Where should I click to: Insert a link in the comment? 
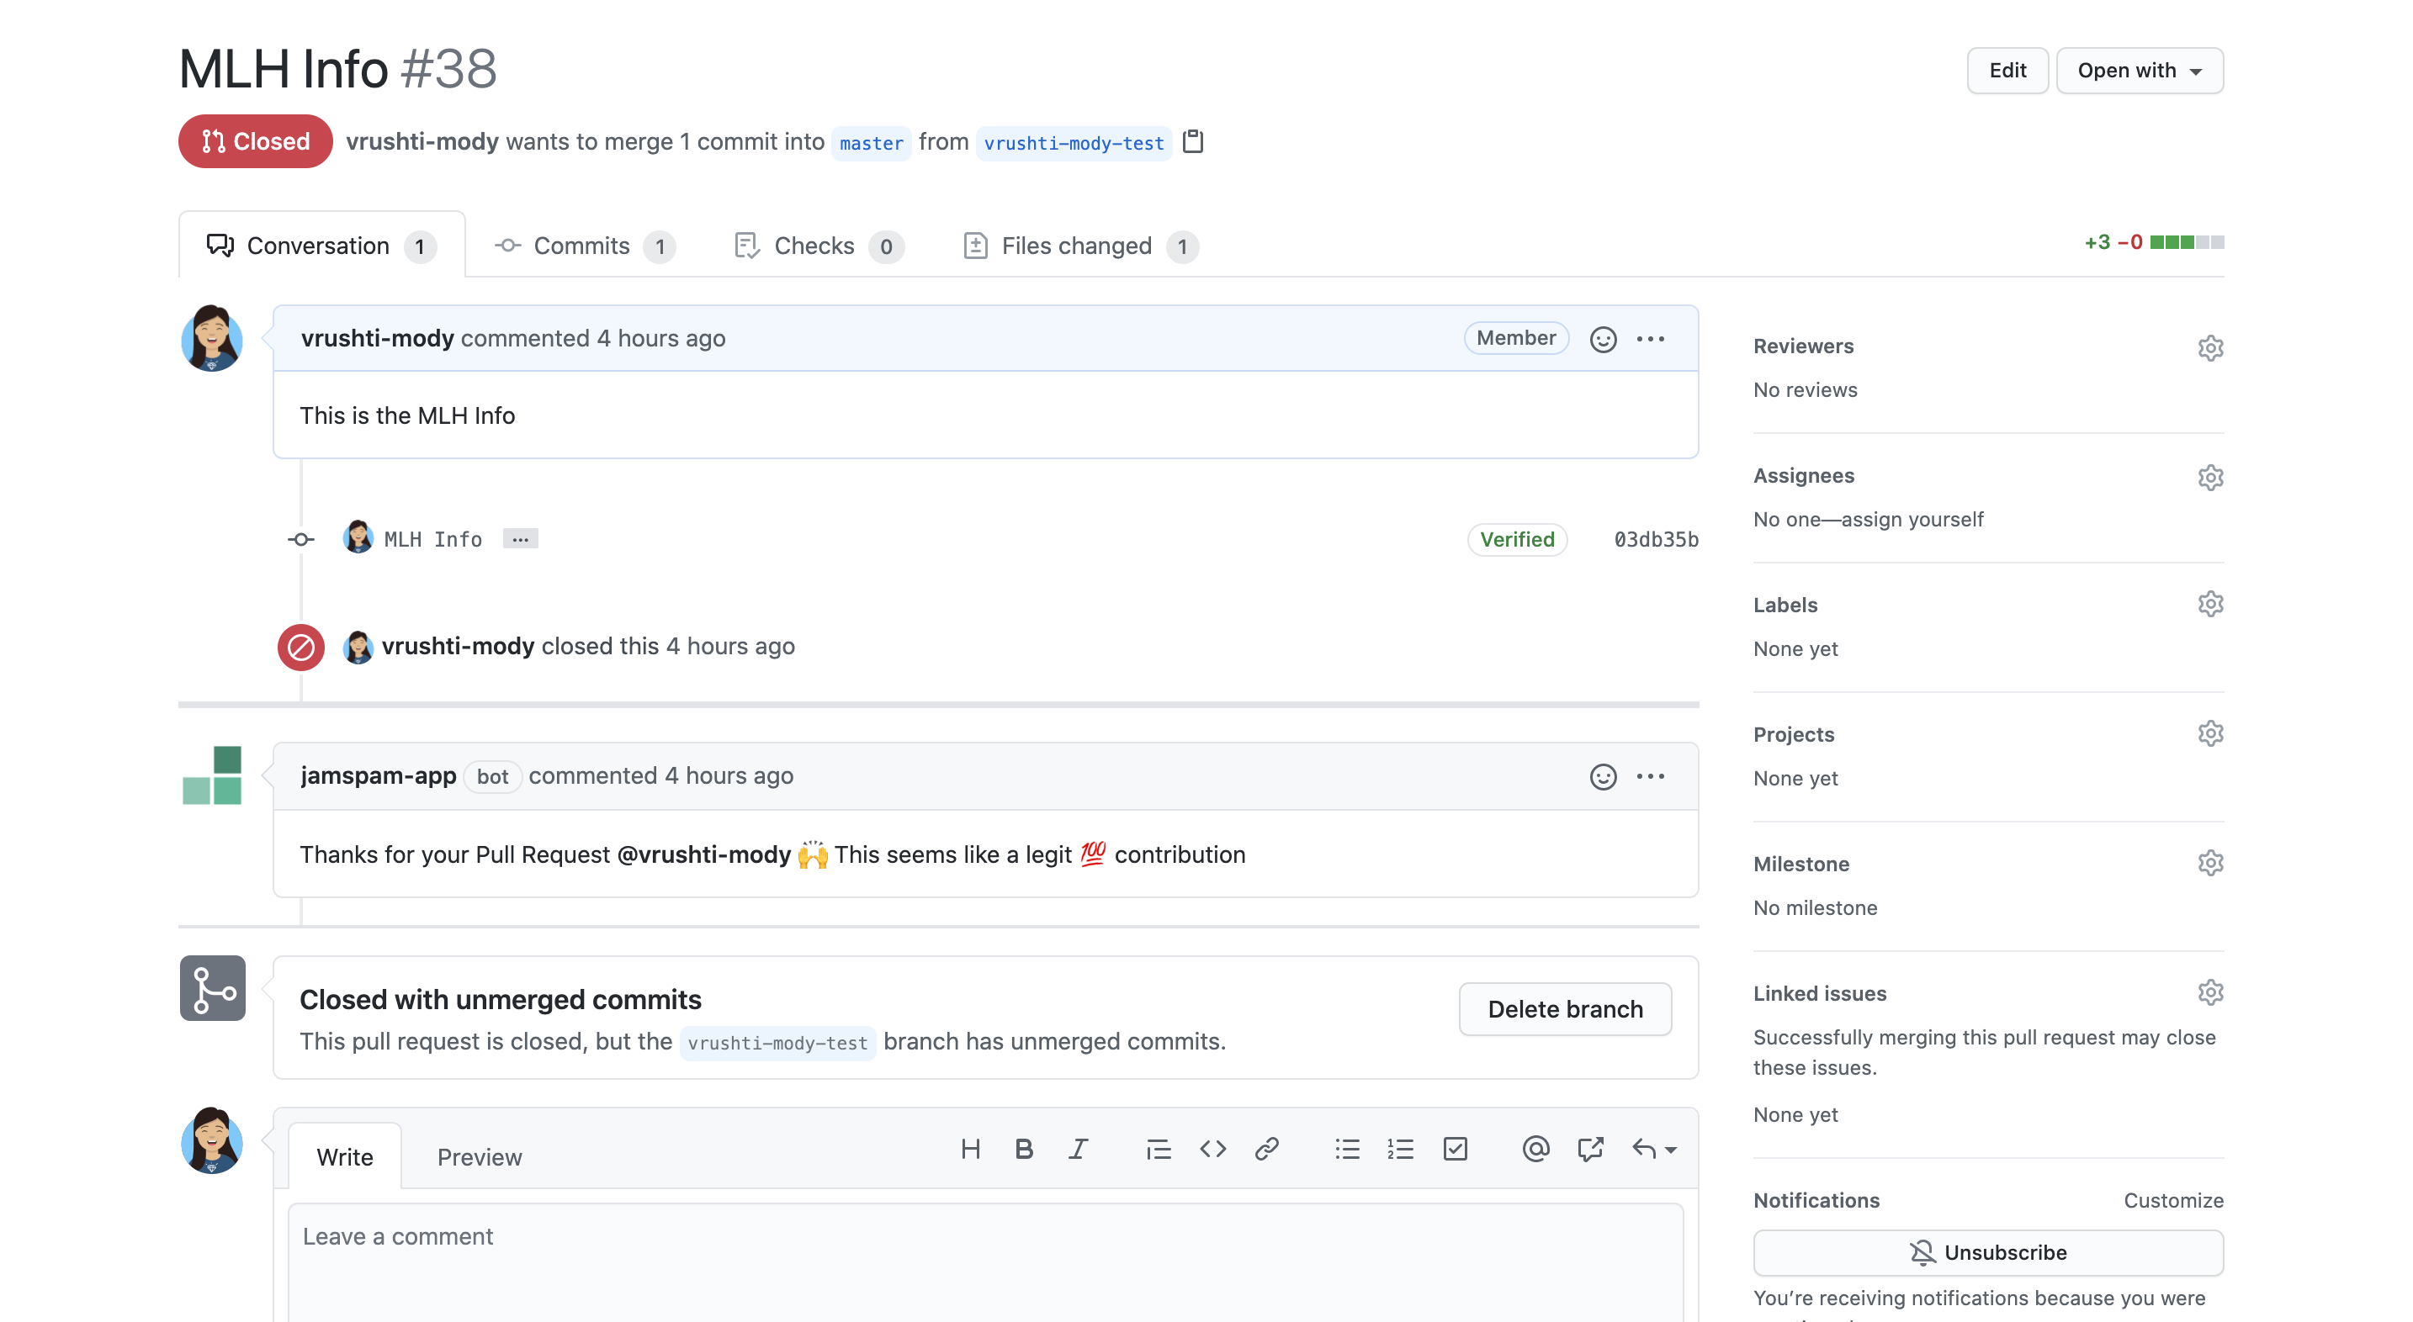point(1266,1149)
